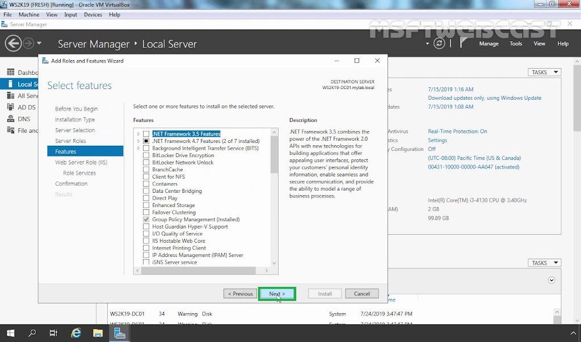
Task: Check Group Policy Management (Installed) checkbox
Action: click(x=146, y=219)
